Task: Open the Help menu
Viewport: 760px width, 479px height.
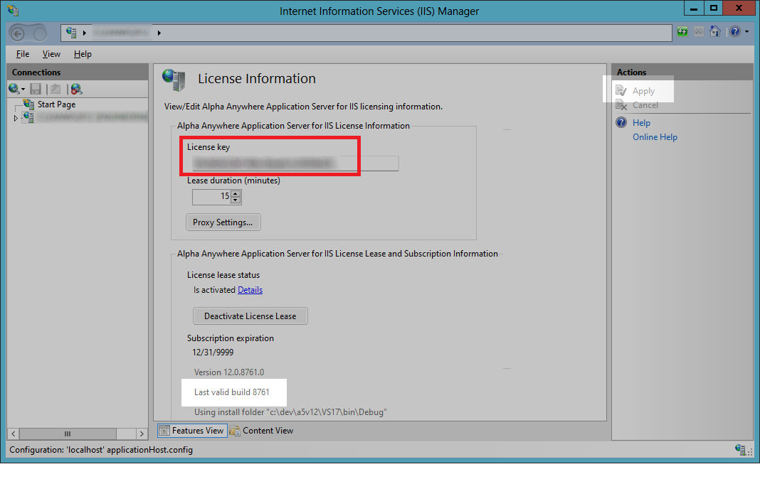Action: pos(83,54)
